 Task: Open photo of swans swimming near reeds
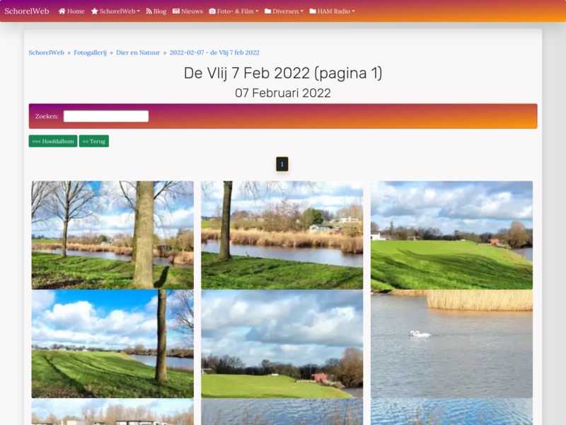pos(451,344)
